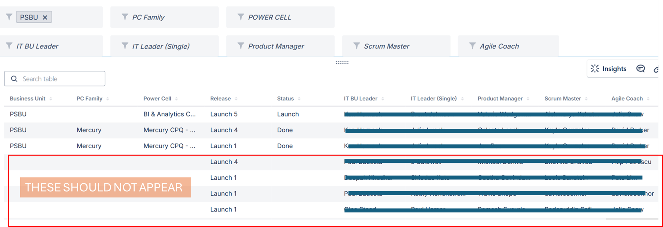Click the sort arrows on IT Leader (Single) header
The height and width of the screenshot is (227, 663).
(x=462, y=99)
